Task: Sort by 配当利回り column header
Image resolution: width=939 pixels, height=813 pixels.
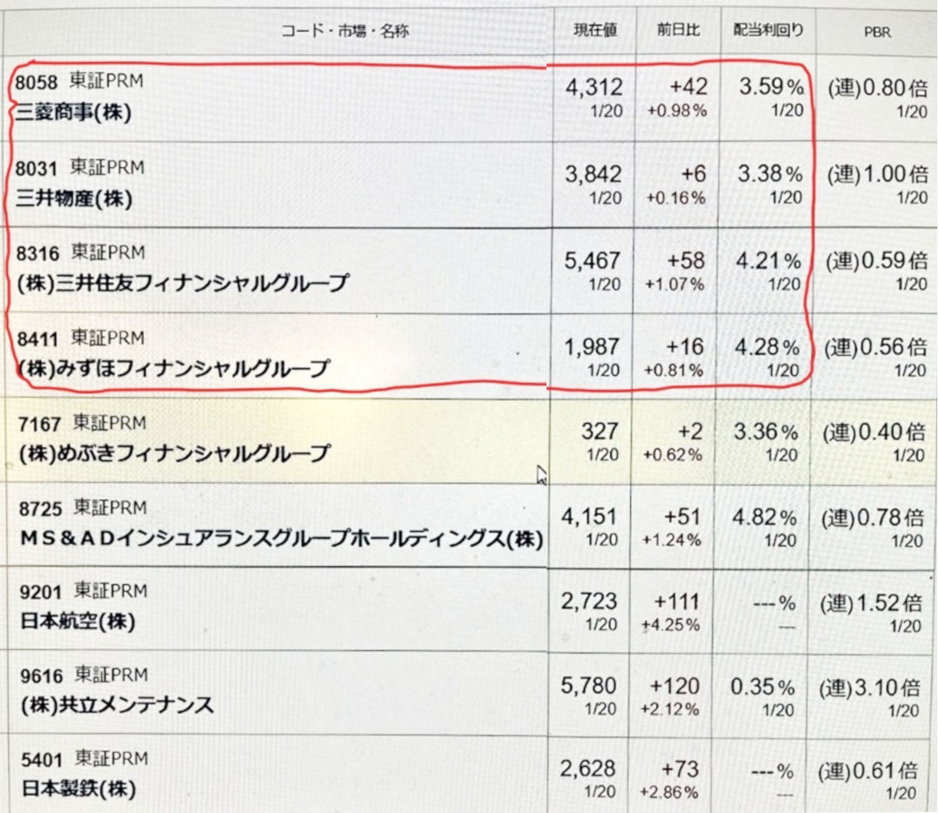Action: pyautogui.click(x=768, y=30)
